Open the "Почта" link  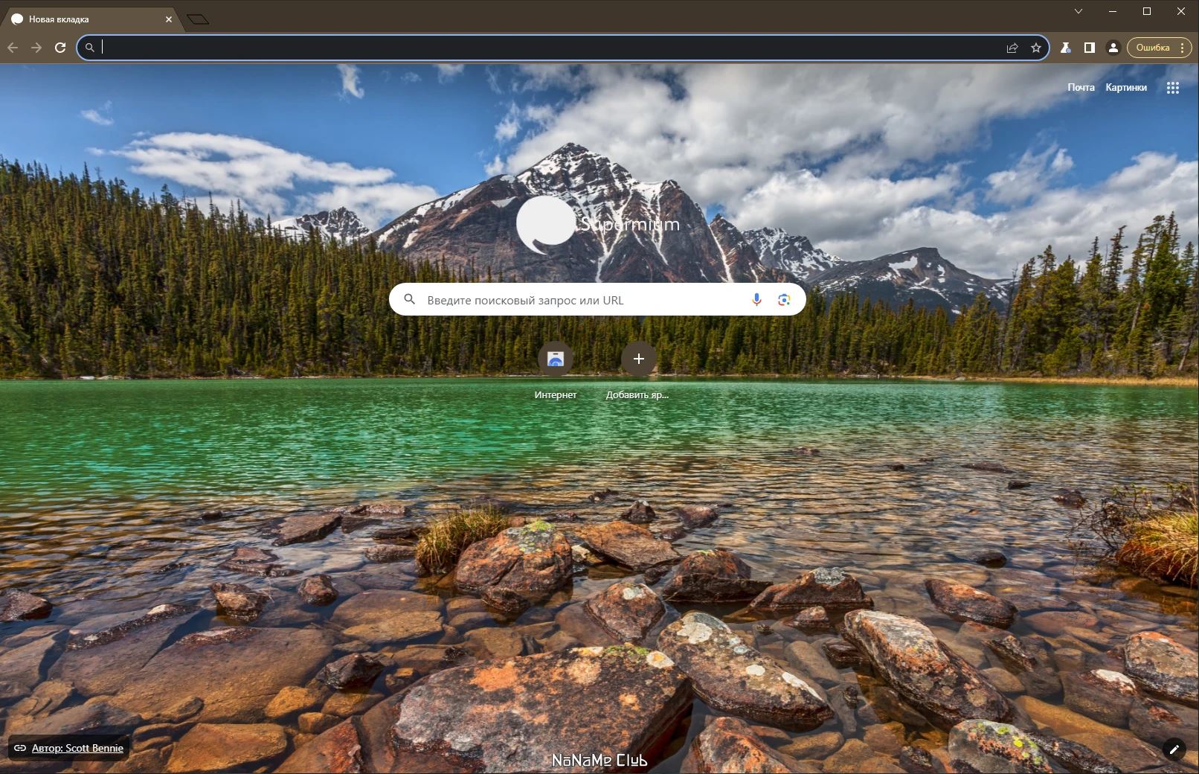point(1080,87)
